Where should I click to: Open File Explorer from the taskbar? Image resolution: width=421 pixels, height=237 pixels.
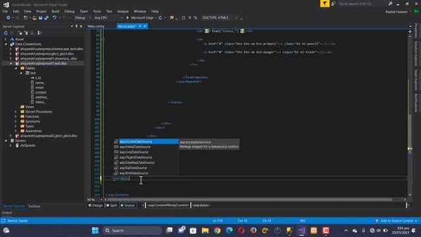205,230
